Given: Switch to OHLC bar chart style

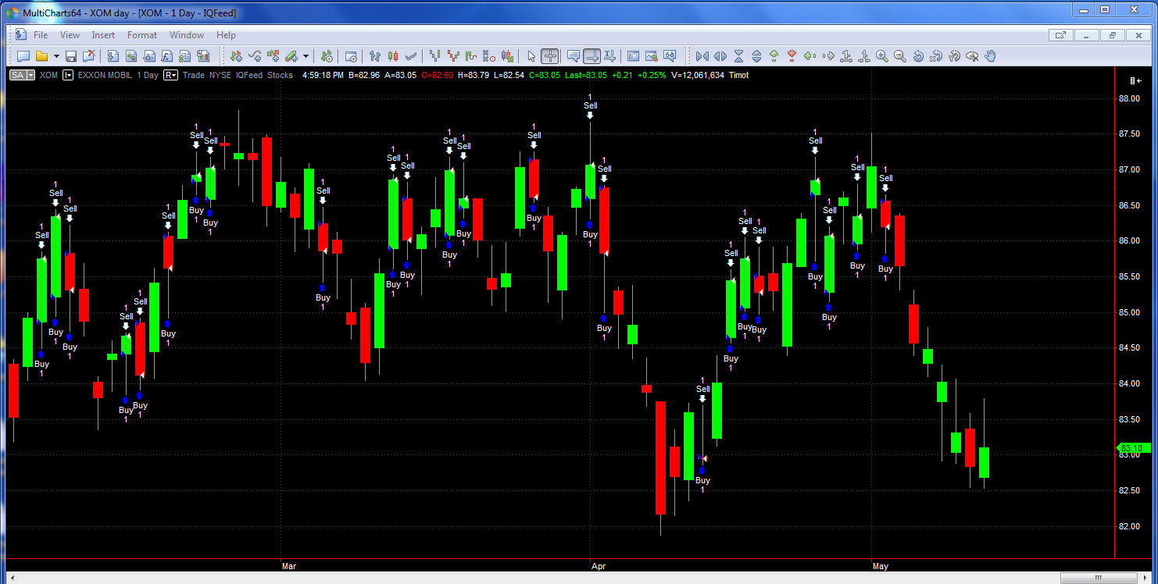Looking at the screenshot, I should point(375,55).
